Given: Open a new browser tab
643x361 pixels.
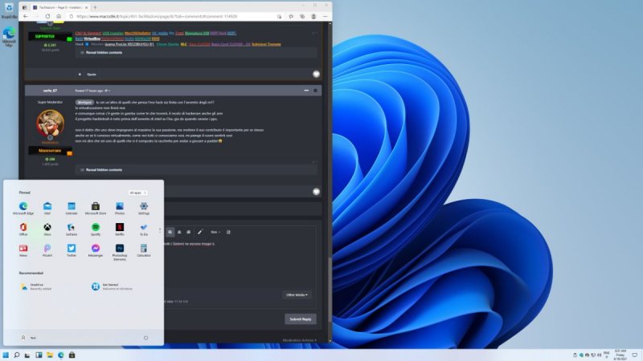Looking at the screenshot, I should [95, 7].
